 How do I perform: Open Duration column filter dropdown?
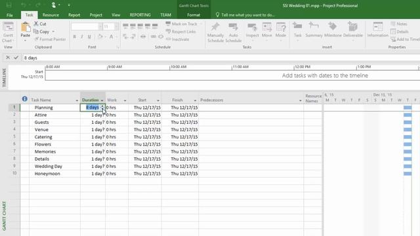[102, 100]
